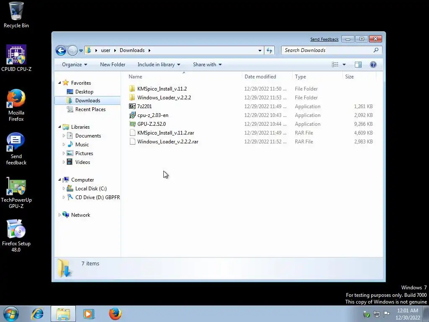Open the address bar history dropdown
429x322 pixels.
260,50
